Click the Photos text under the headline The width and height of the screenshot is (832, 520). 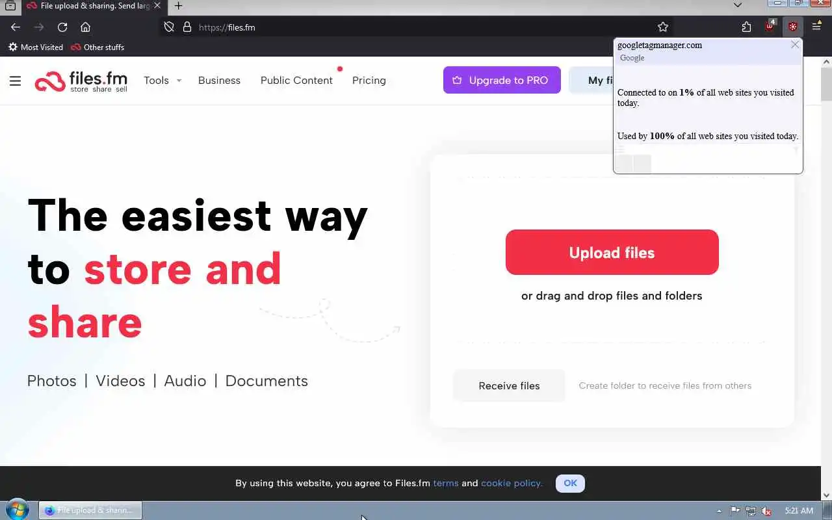point(52,381)
